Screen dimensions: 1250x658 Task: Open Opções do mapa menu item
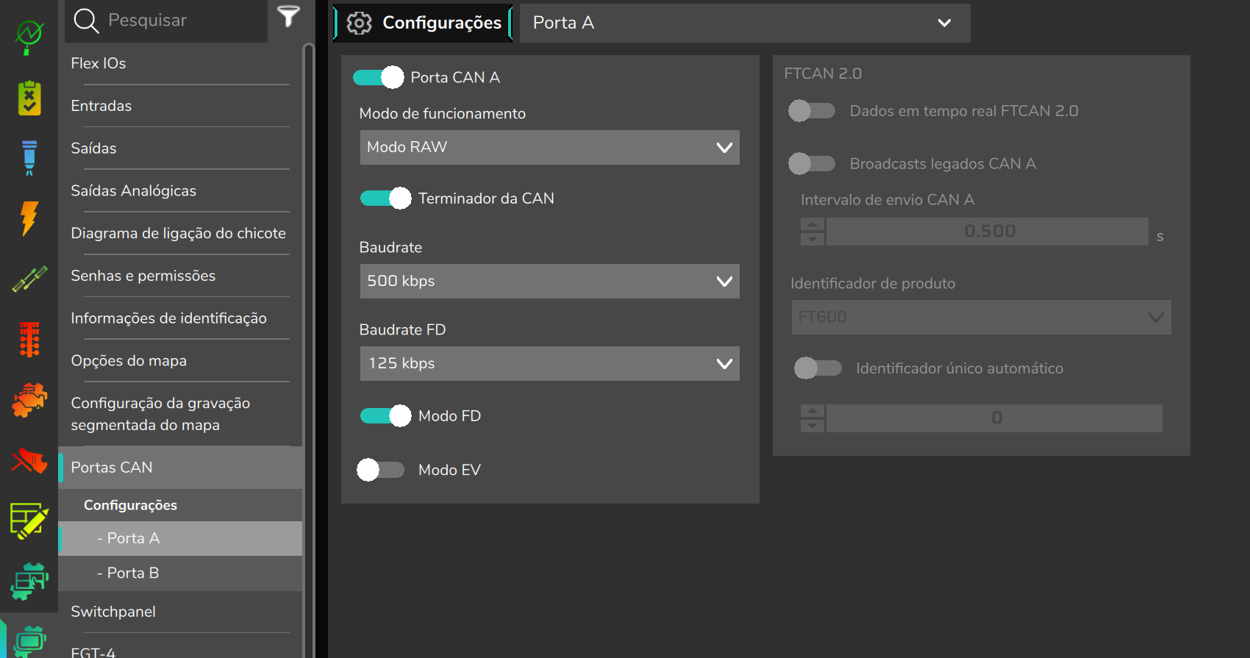click(180, 361)
